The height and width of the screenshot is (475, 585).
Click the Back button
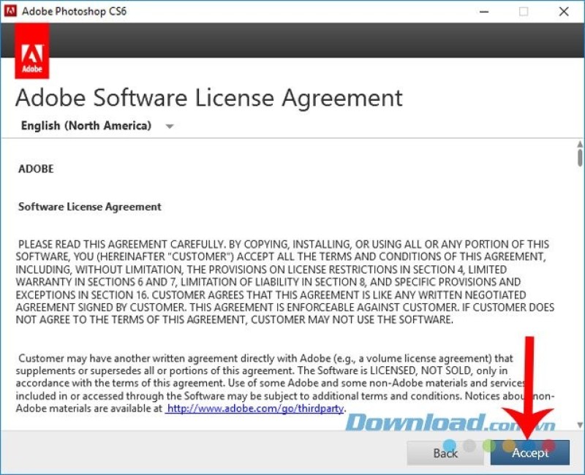coord(445,453)
